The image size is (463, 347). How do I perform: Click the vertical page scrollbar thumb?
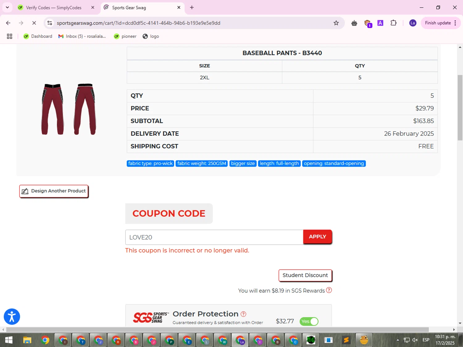tap(460, 108)
